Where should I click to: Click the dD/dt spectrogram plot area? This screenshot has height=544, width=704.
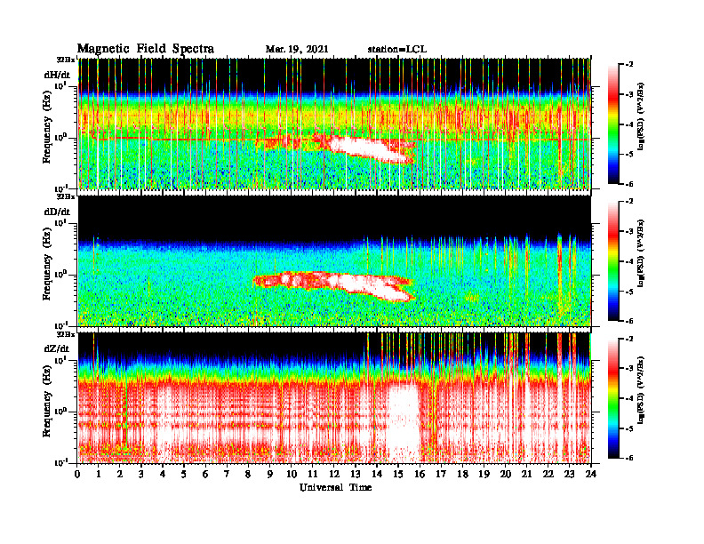[x=334, y=260]
